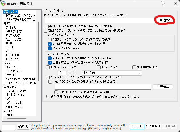The width and height of the screenshot is (180, 132).
Task: Select 録音 tree item
Action: (x=9, y=51)
